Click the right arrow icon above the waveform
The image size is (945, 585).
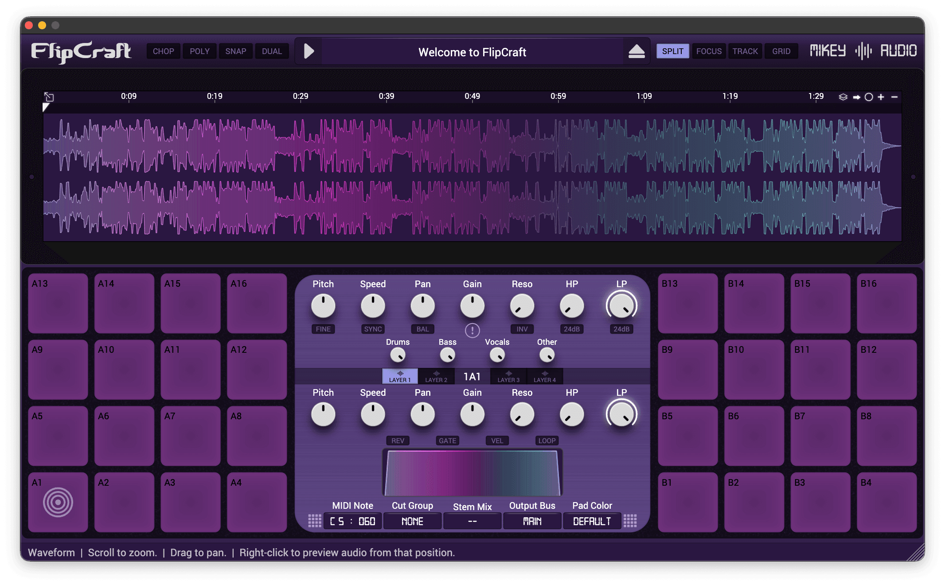click(x=856, y=97)
